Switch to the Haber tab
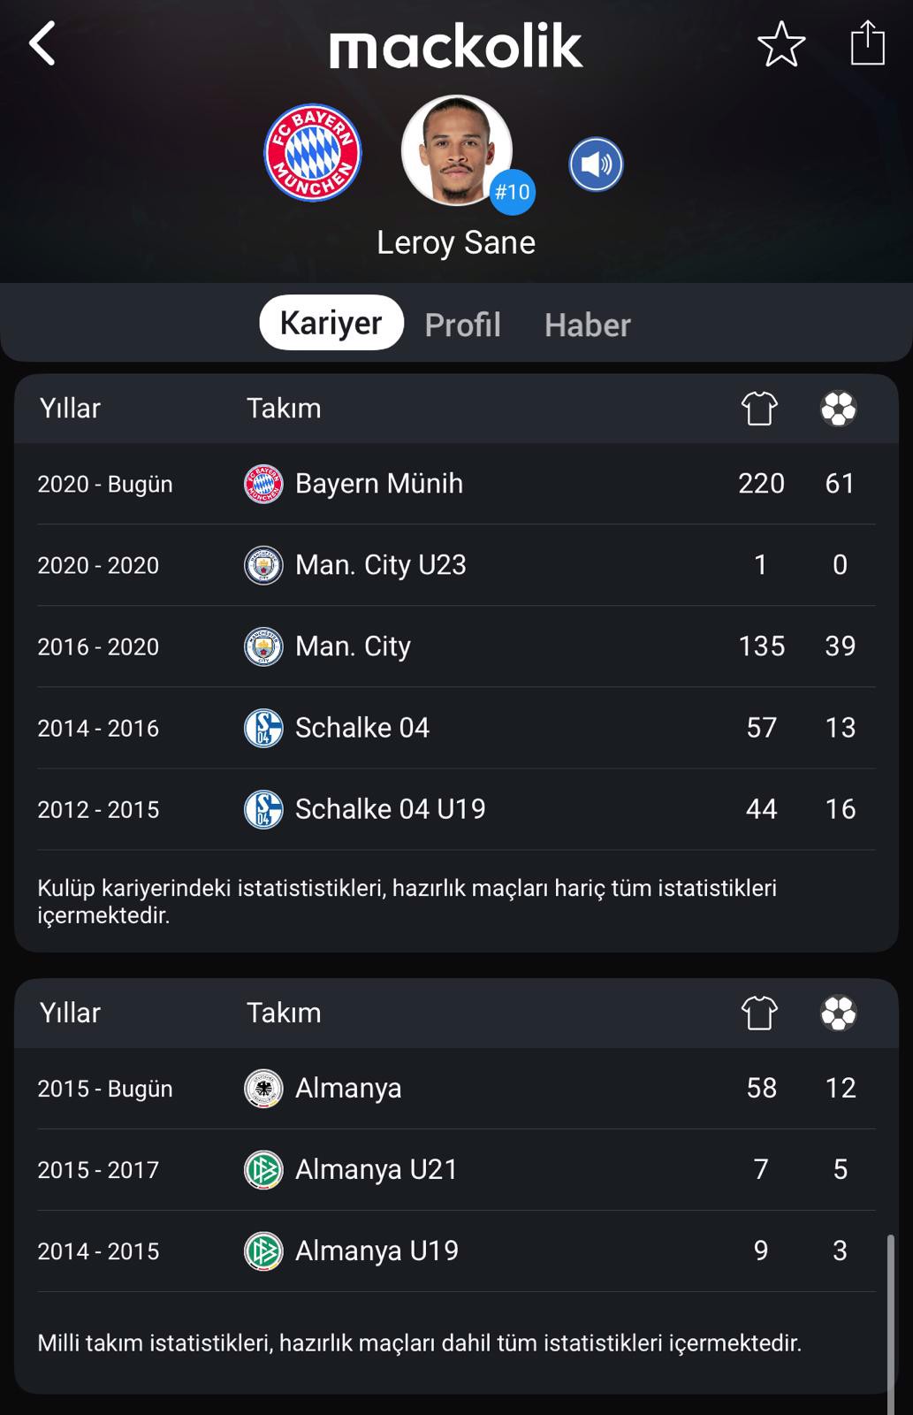This screenshot has height=1415, width=913. 587,325
